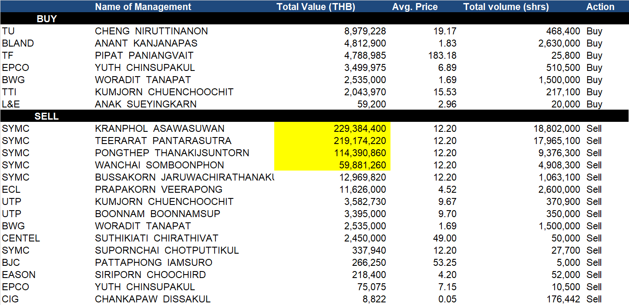Click the value 2,043,970
The height and width of the screenshot is (305, 629).
365,92
